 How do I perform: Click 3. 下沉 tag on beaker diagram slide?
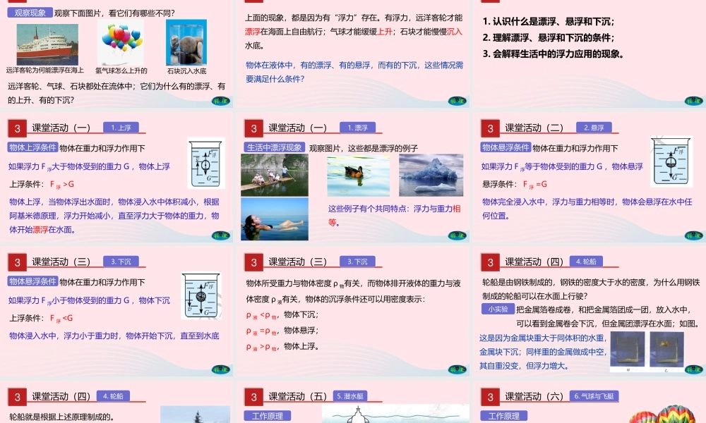coord(121,262)
